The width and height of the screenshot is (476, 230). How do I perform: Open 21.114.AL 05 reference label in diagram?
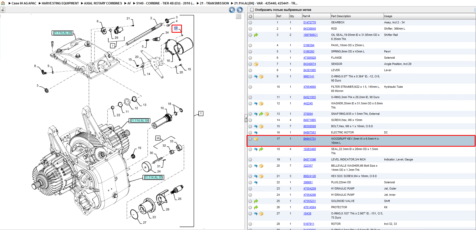(x=153, y=178)
